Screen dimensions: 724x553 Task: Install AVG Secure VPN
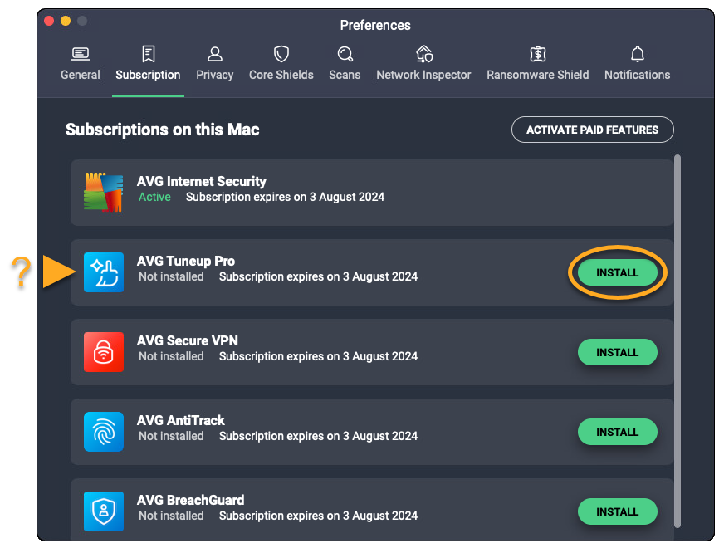point(617,352)
